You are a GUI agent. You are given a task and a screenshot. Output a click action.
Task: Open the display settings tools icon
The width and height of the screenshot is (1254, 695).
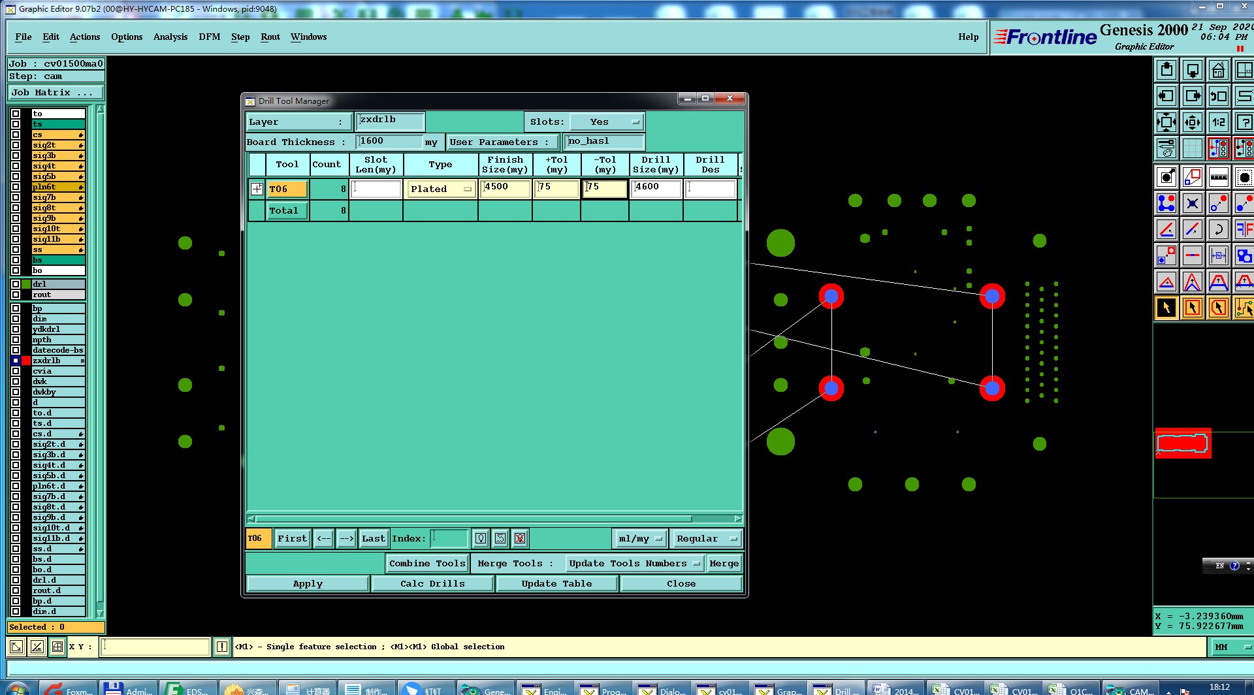[x=1166, y=148]
